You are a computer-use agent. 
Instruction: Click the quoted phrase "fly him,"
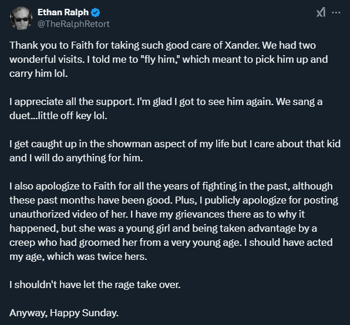160,59
